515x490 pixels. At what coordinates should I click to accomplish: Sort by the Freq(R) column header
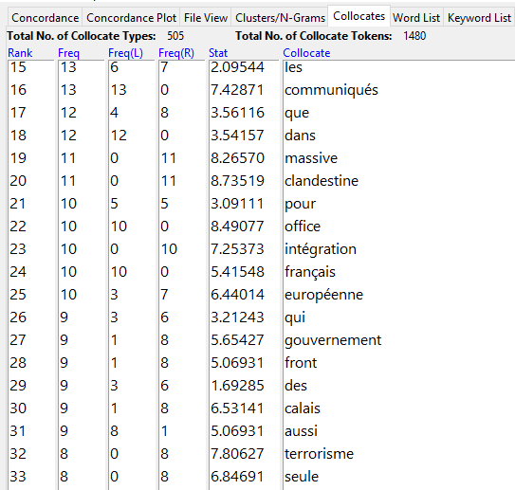pos(176,53)
